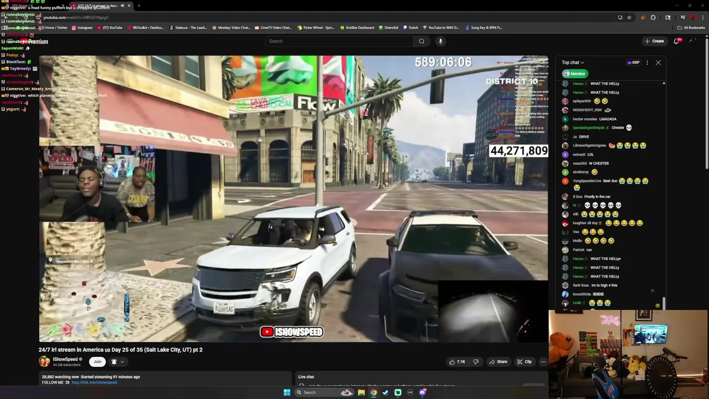Select the Member chip in chat
Viewport: 709px width, 399px height.
(574, 73)
